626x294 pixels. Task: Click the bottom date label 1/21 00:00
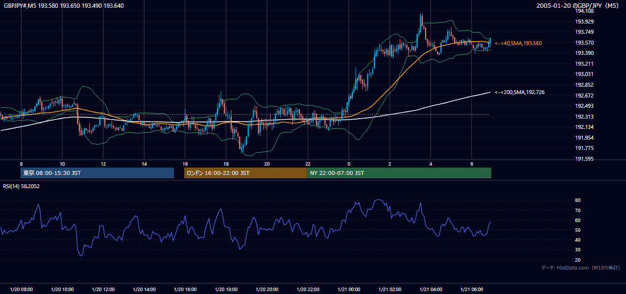pyautogui.click(x=349, y=290)
